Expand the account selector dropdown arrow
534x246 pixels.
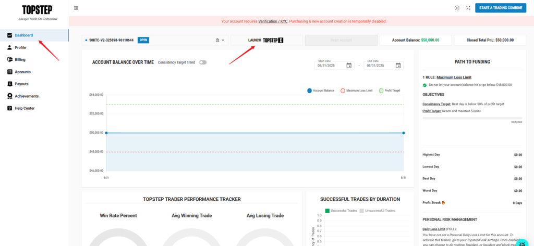tap(223, 40)
